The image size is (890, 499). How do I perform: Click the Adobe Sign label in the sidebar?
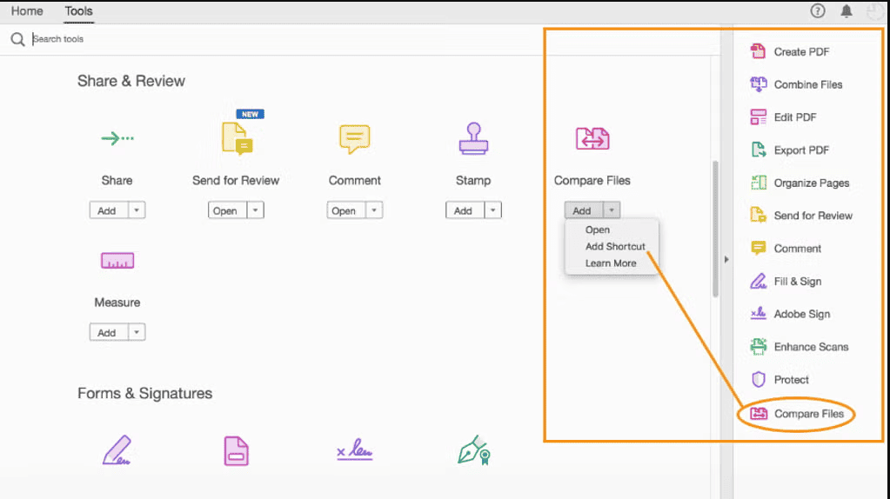pyautogui.click(x=802, y=314)
